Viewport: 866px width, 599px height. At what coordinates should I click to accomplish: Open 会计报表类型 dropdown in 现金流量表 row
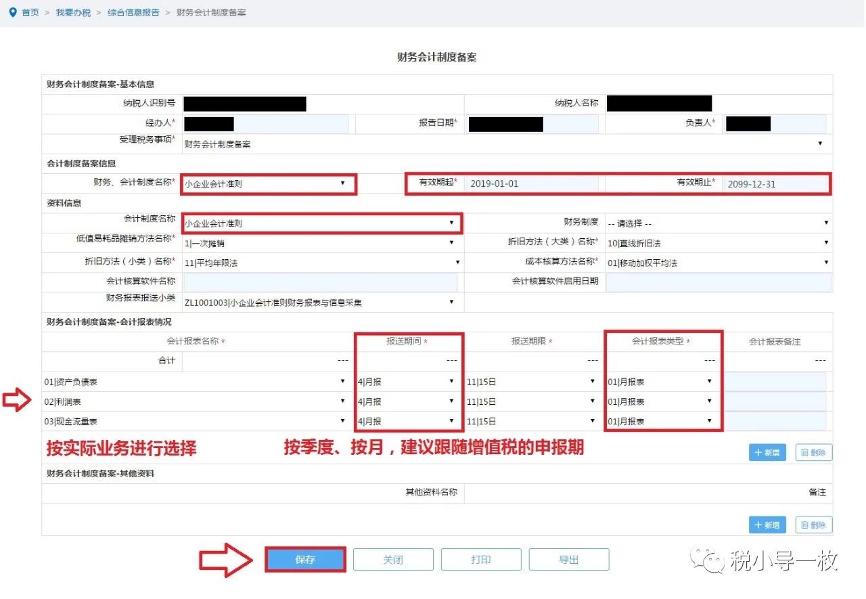[x=661, y=421]
